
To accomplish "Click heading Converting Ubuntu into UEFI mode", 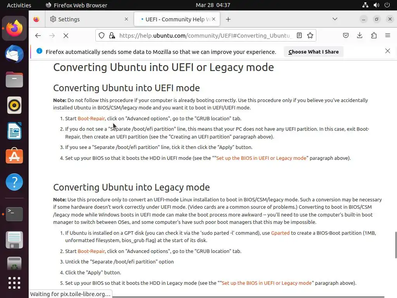I will 126,88.
